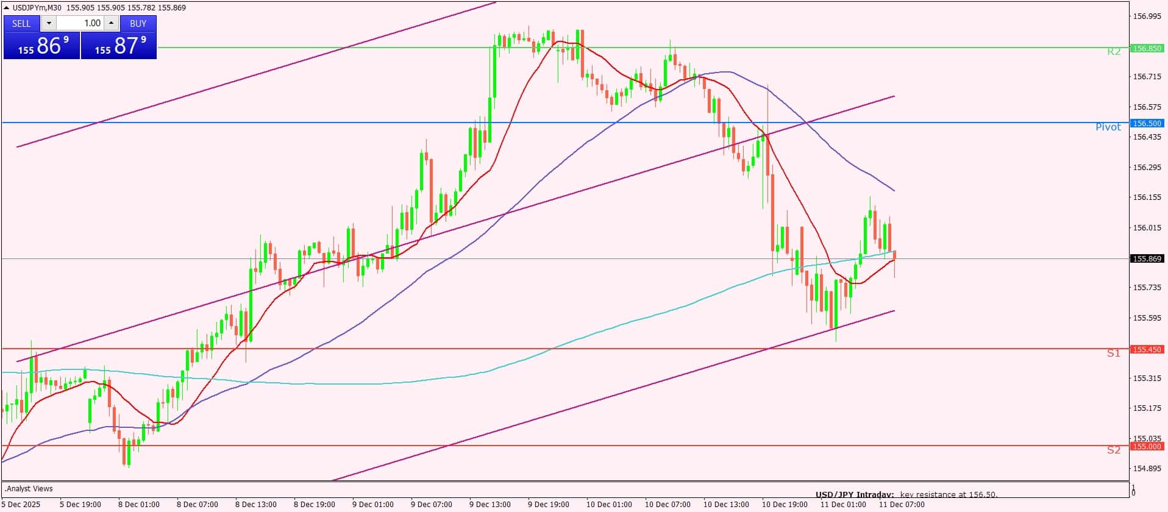Select the red 155.000 price tag

coord(1147,446)
